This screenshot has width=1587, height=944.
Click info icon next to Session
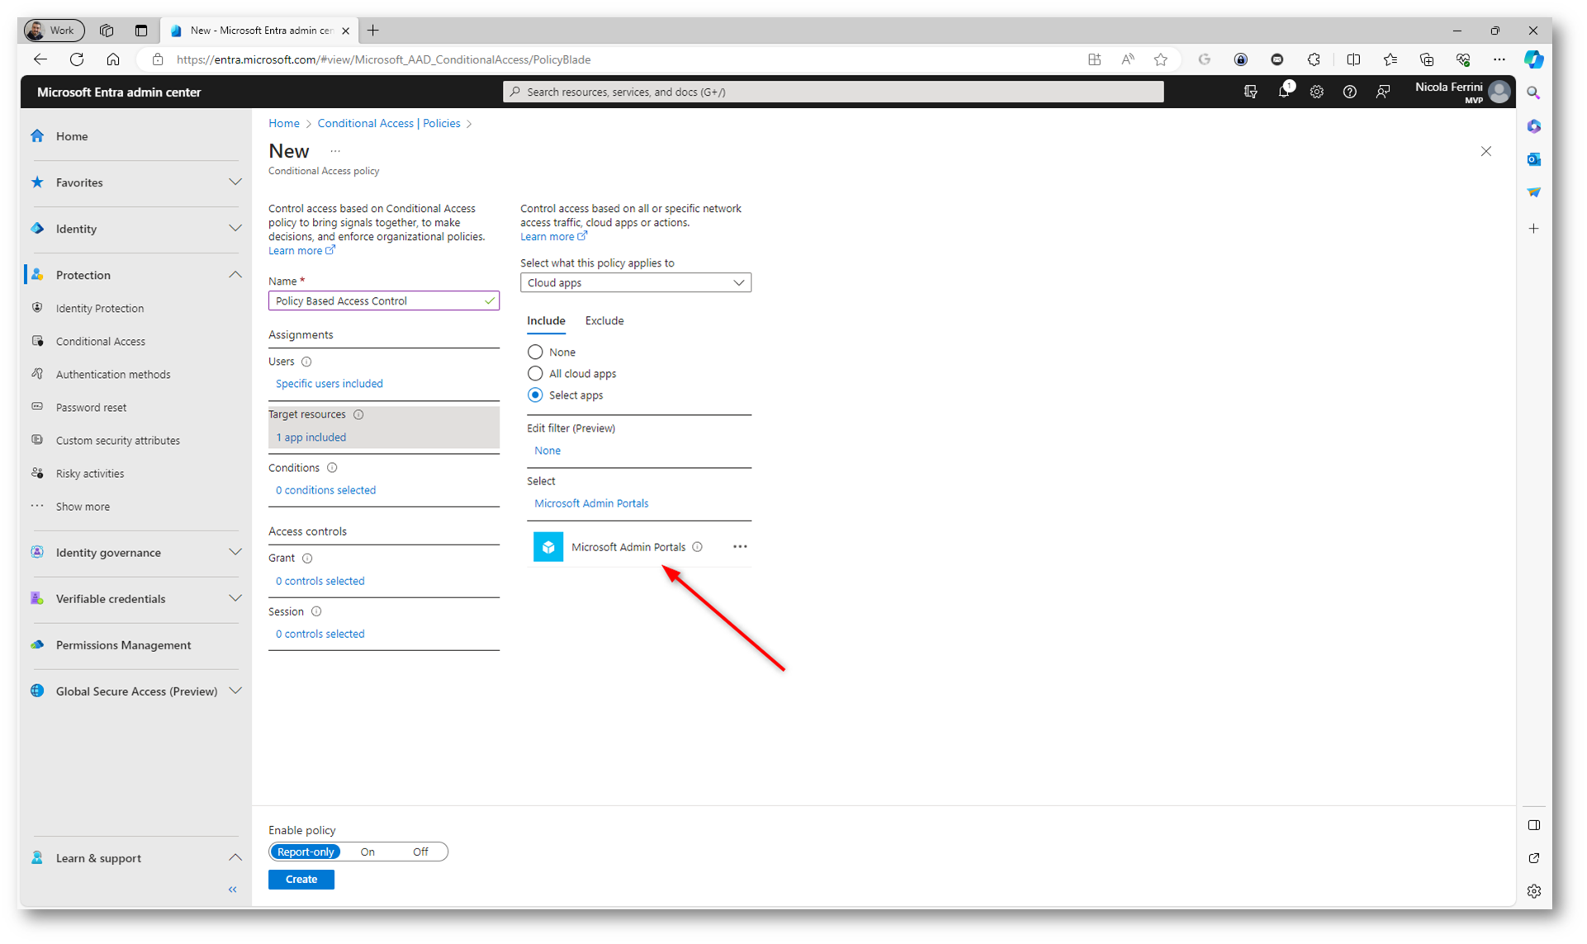pyautogui.click(x=316, y=611)
